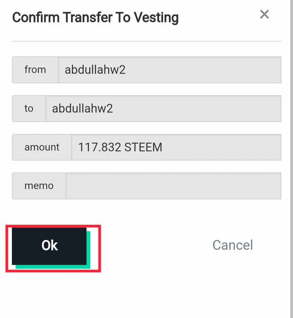Click the "amount" field label
The height and width of the screenshot is (318, 293).
click(42, 147)
